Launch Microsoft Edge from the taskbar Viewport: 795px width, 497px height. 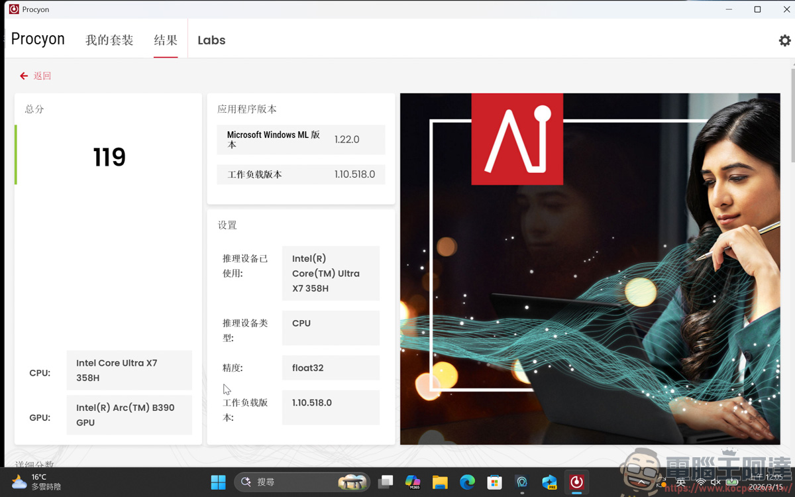coord(467,482)
